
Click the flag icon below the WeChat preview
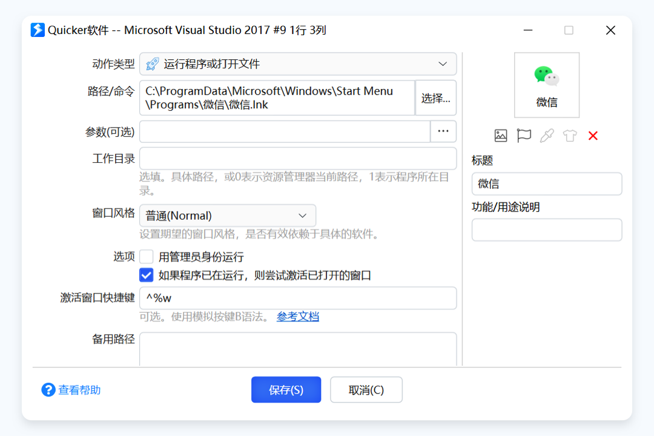pos(524,136)
